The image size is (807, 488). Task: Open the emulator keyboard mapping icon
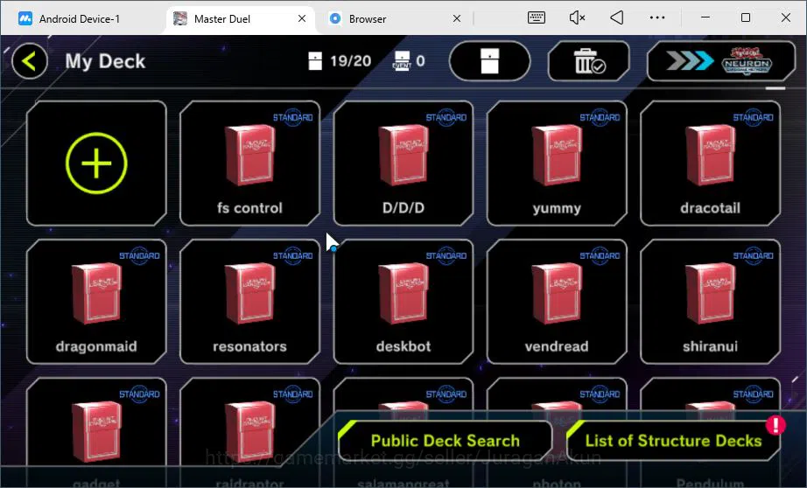pyautogui.click(x=537, y=18)
